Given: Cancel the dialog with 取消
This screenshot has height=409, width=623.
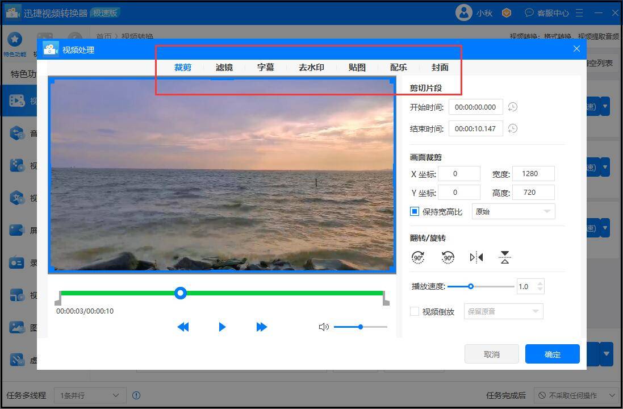Looking at the screenshot, I should (x=492, y=354).
